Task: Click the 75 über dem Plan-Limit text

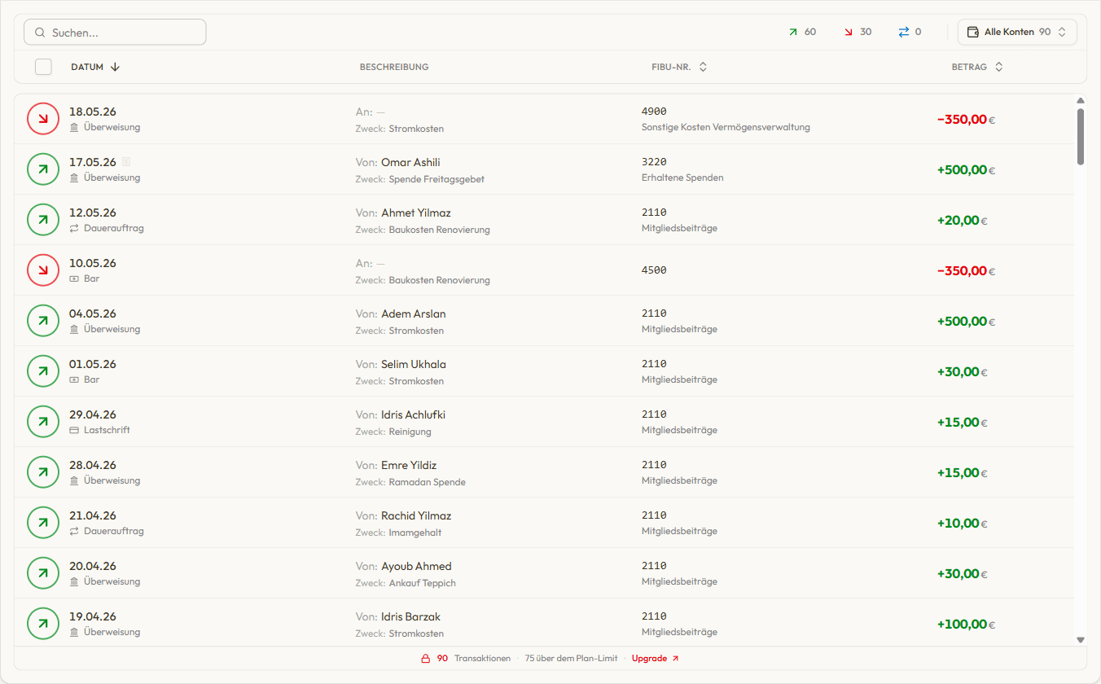Action: click(571, 659)
